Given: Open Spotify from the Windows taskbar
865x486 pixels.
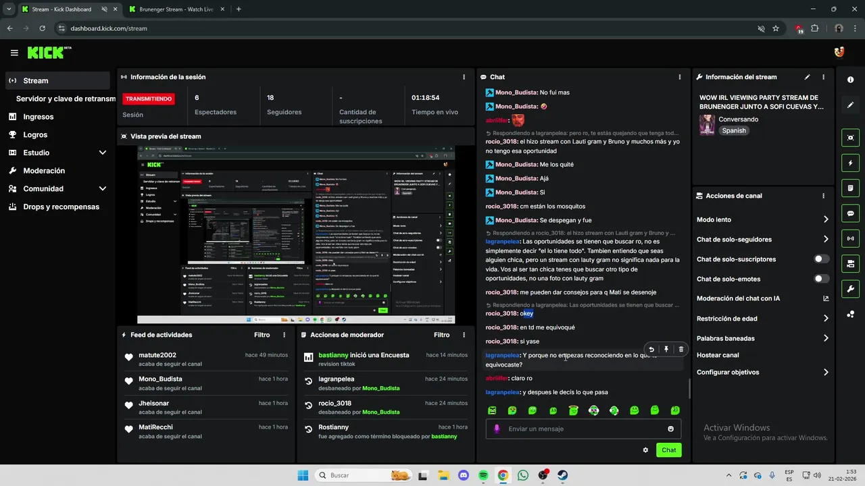Looking at the screenshot, I should (483, 475).
